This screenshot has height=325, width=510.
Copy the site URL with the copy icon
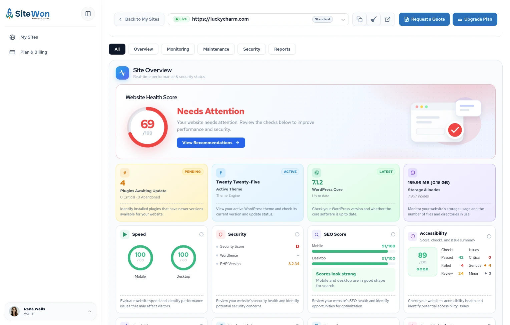click(360, 19)
